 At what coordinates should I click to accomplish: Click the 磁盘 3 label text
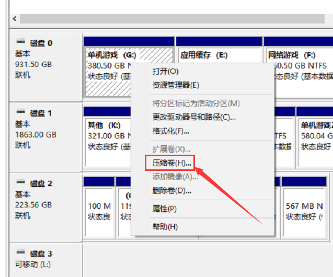(x=41, y=253)
